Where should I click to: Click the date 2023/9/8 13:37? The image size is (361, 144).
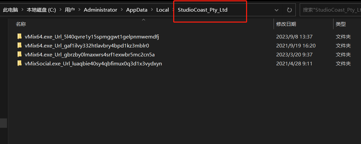[x=294, y=37]
